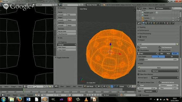The image size is (182, 102).
Task: Select the translate manipulator icon
Action: coord(112,86)
